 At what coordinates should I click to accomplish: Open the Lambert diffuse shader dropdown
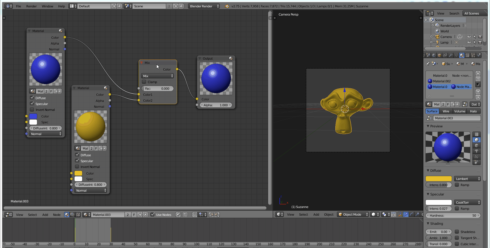pos(467,179)
